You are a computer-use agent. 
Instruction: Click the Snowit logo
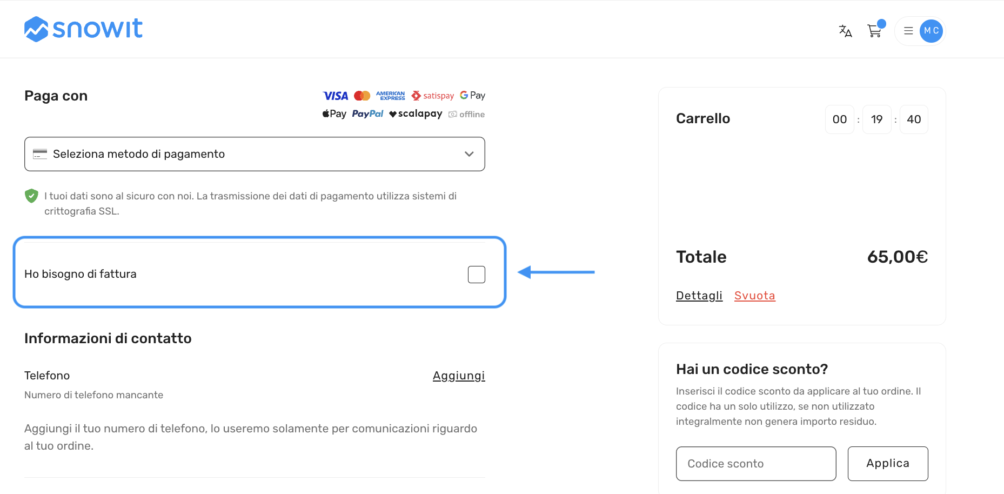[84, 29]
